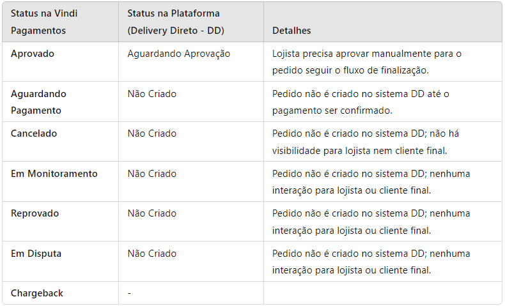505x306 pixels.
Task: Click 'Não Criado' in the Cancelado row
Action: pos(152,134)
